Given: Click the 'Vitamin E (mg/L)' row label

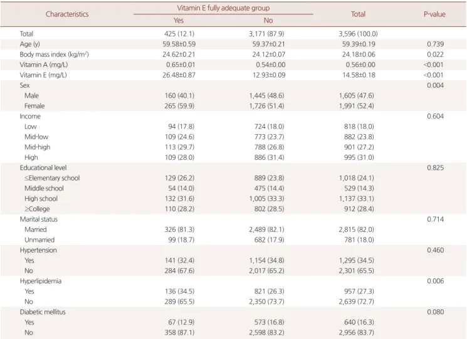Looking at the screenshot, I should [43, 75].
